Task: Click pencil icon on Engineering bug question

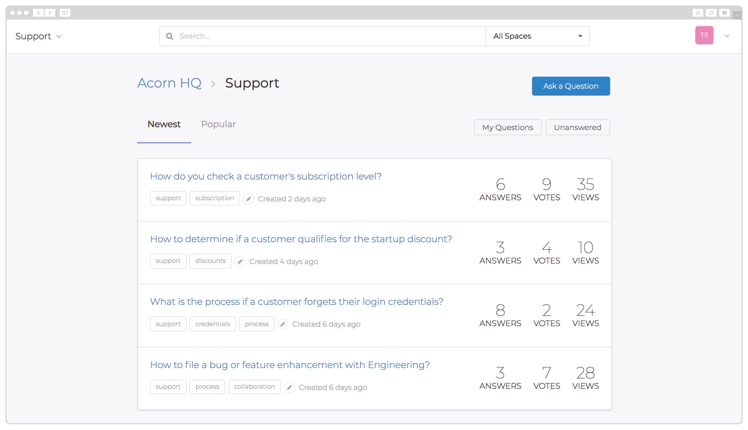Action: click(289, 387)
